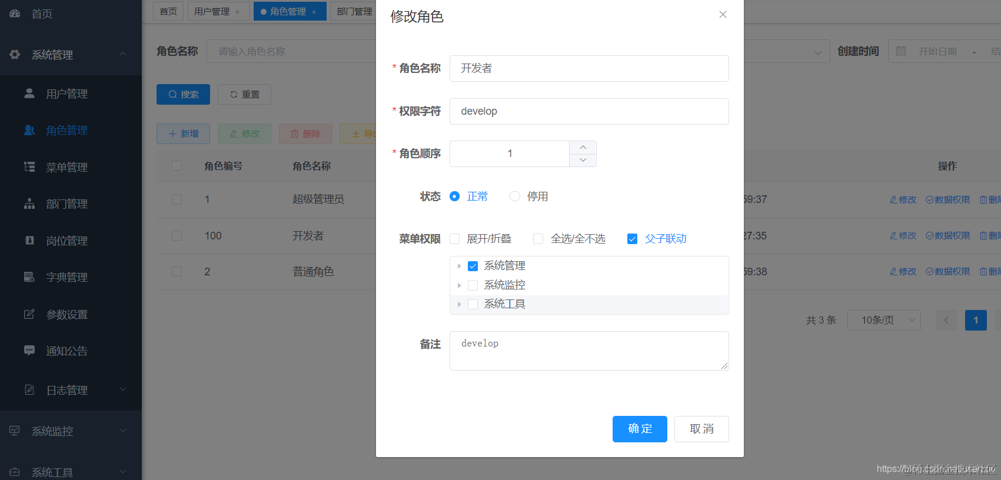Click the toolbox icon beside 系统工具
Viewport: 1001px width, 480px height.
[15, 472]
